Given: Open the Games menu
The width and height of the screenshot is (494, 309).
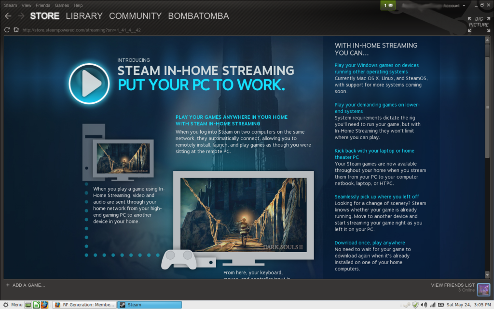Looking at the screenshot, I should (62, 5).
